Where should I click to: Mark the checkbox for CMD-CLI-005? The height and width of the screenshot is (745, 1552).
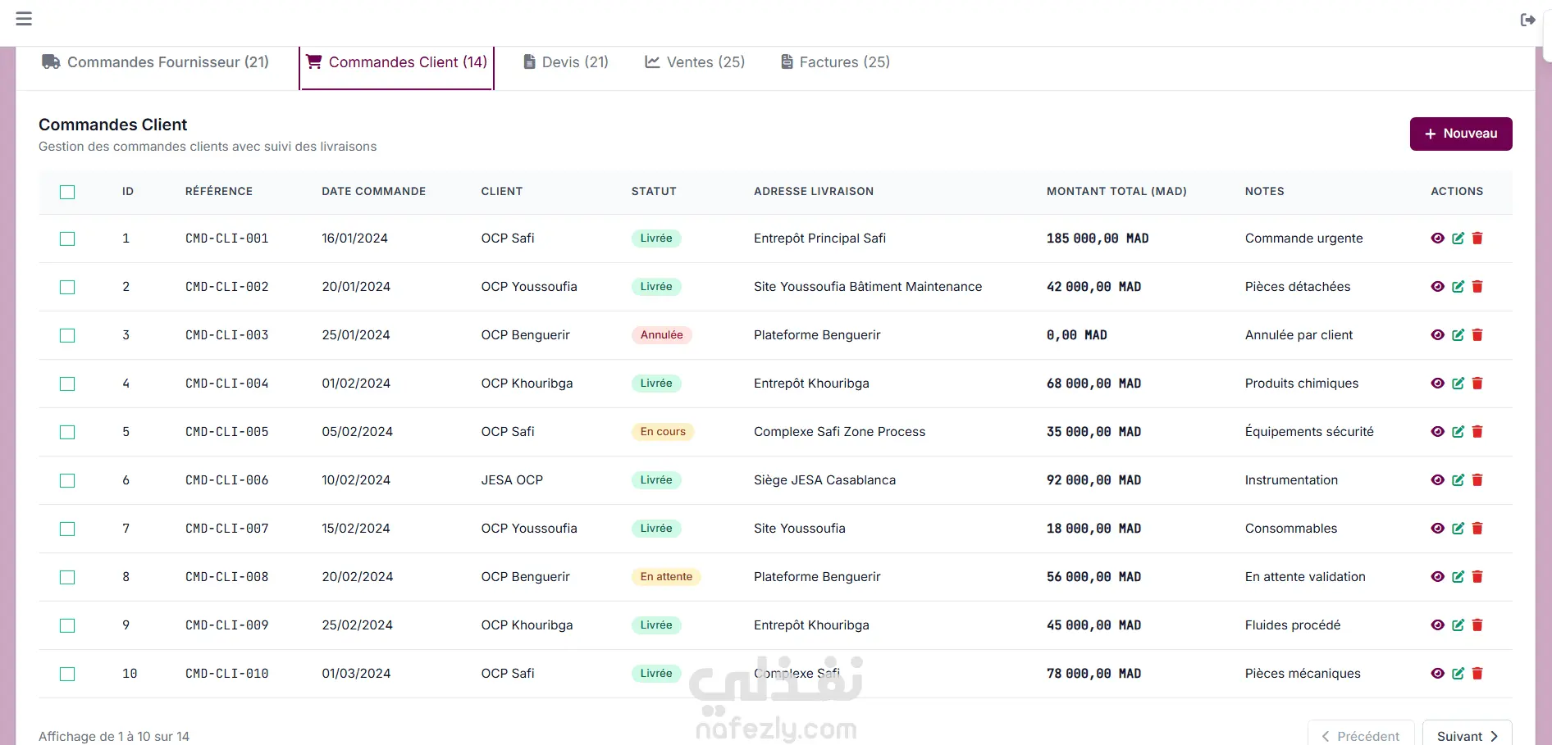[x=67, y=432]
